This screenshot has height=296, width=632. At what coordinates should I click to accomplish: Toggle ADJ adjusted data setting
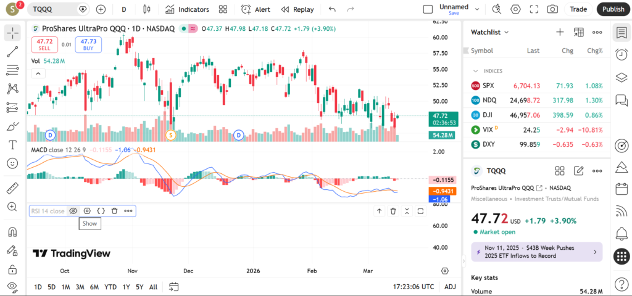pyautogui.click(x=450, y=287)
